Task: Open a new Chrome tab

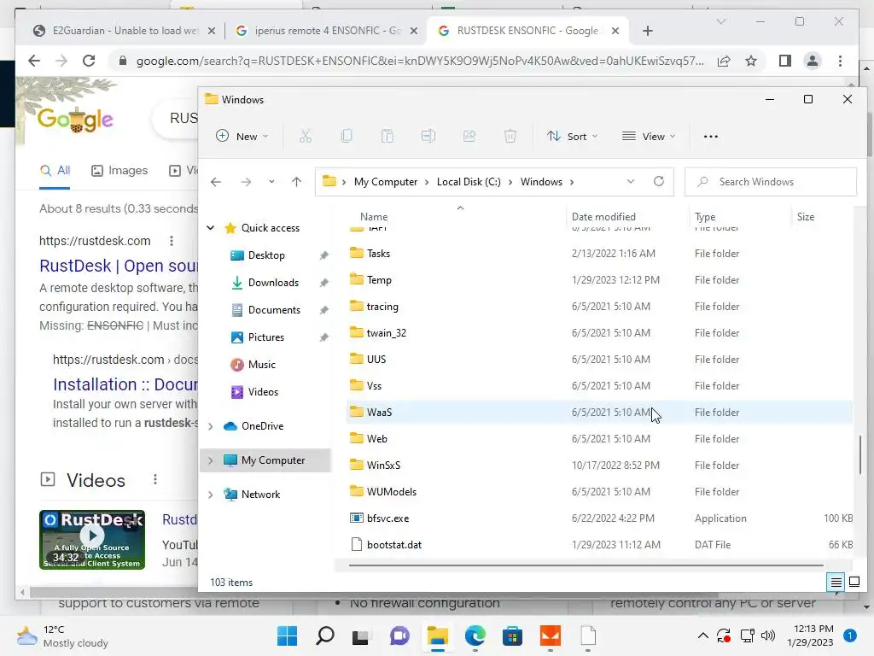Action: [x=647, y=31]
